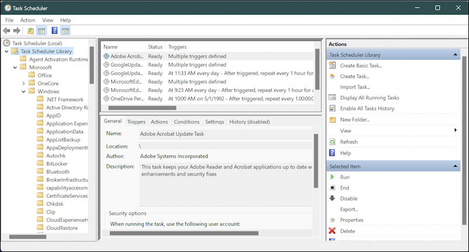The image size is (469, 252).
Task: Click the blue Help toolbar icon
Action: click(54, 30)
